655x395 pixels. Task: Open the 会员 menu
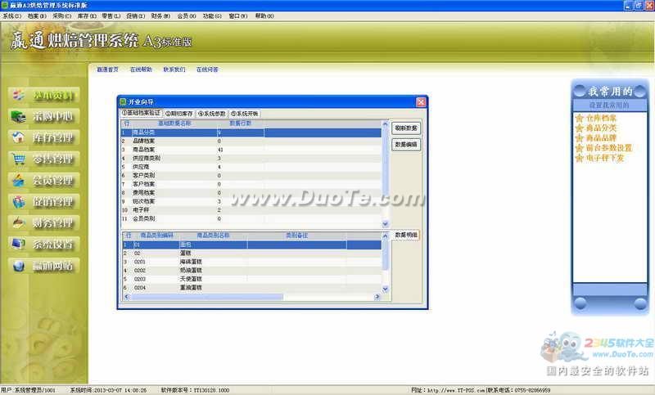(187, 16)
